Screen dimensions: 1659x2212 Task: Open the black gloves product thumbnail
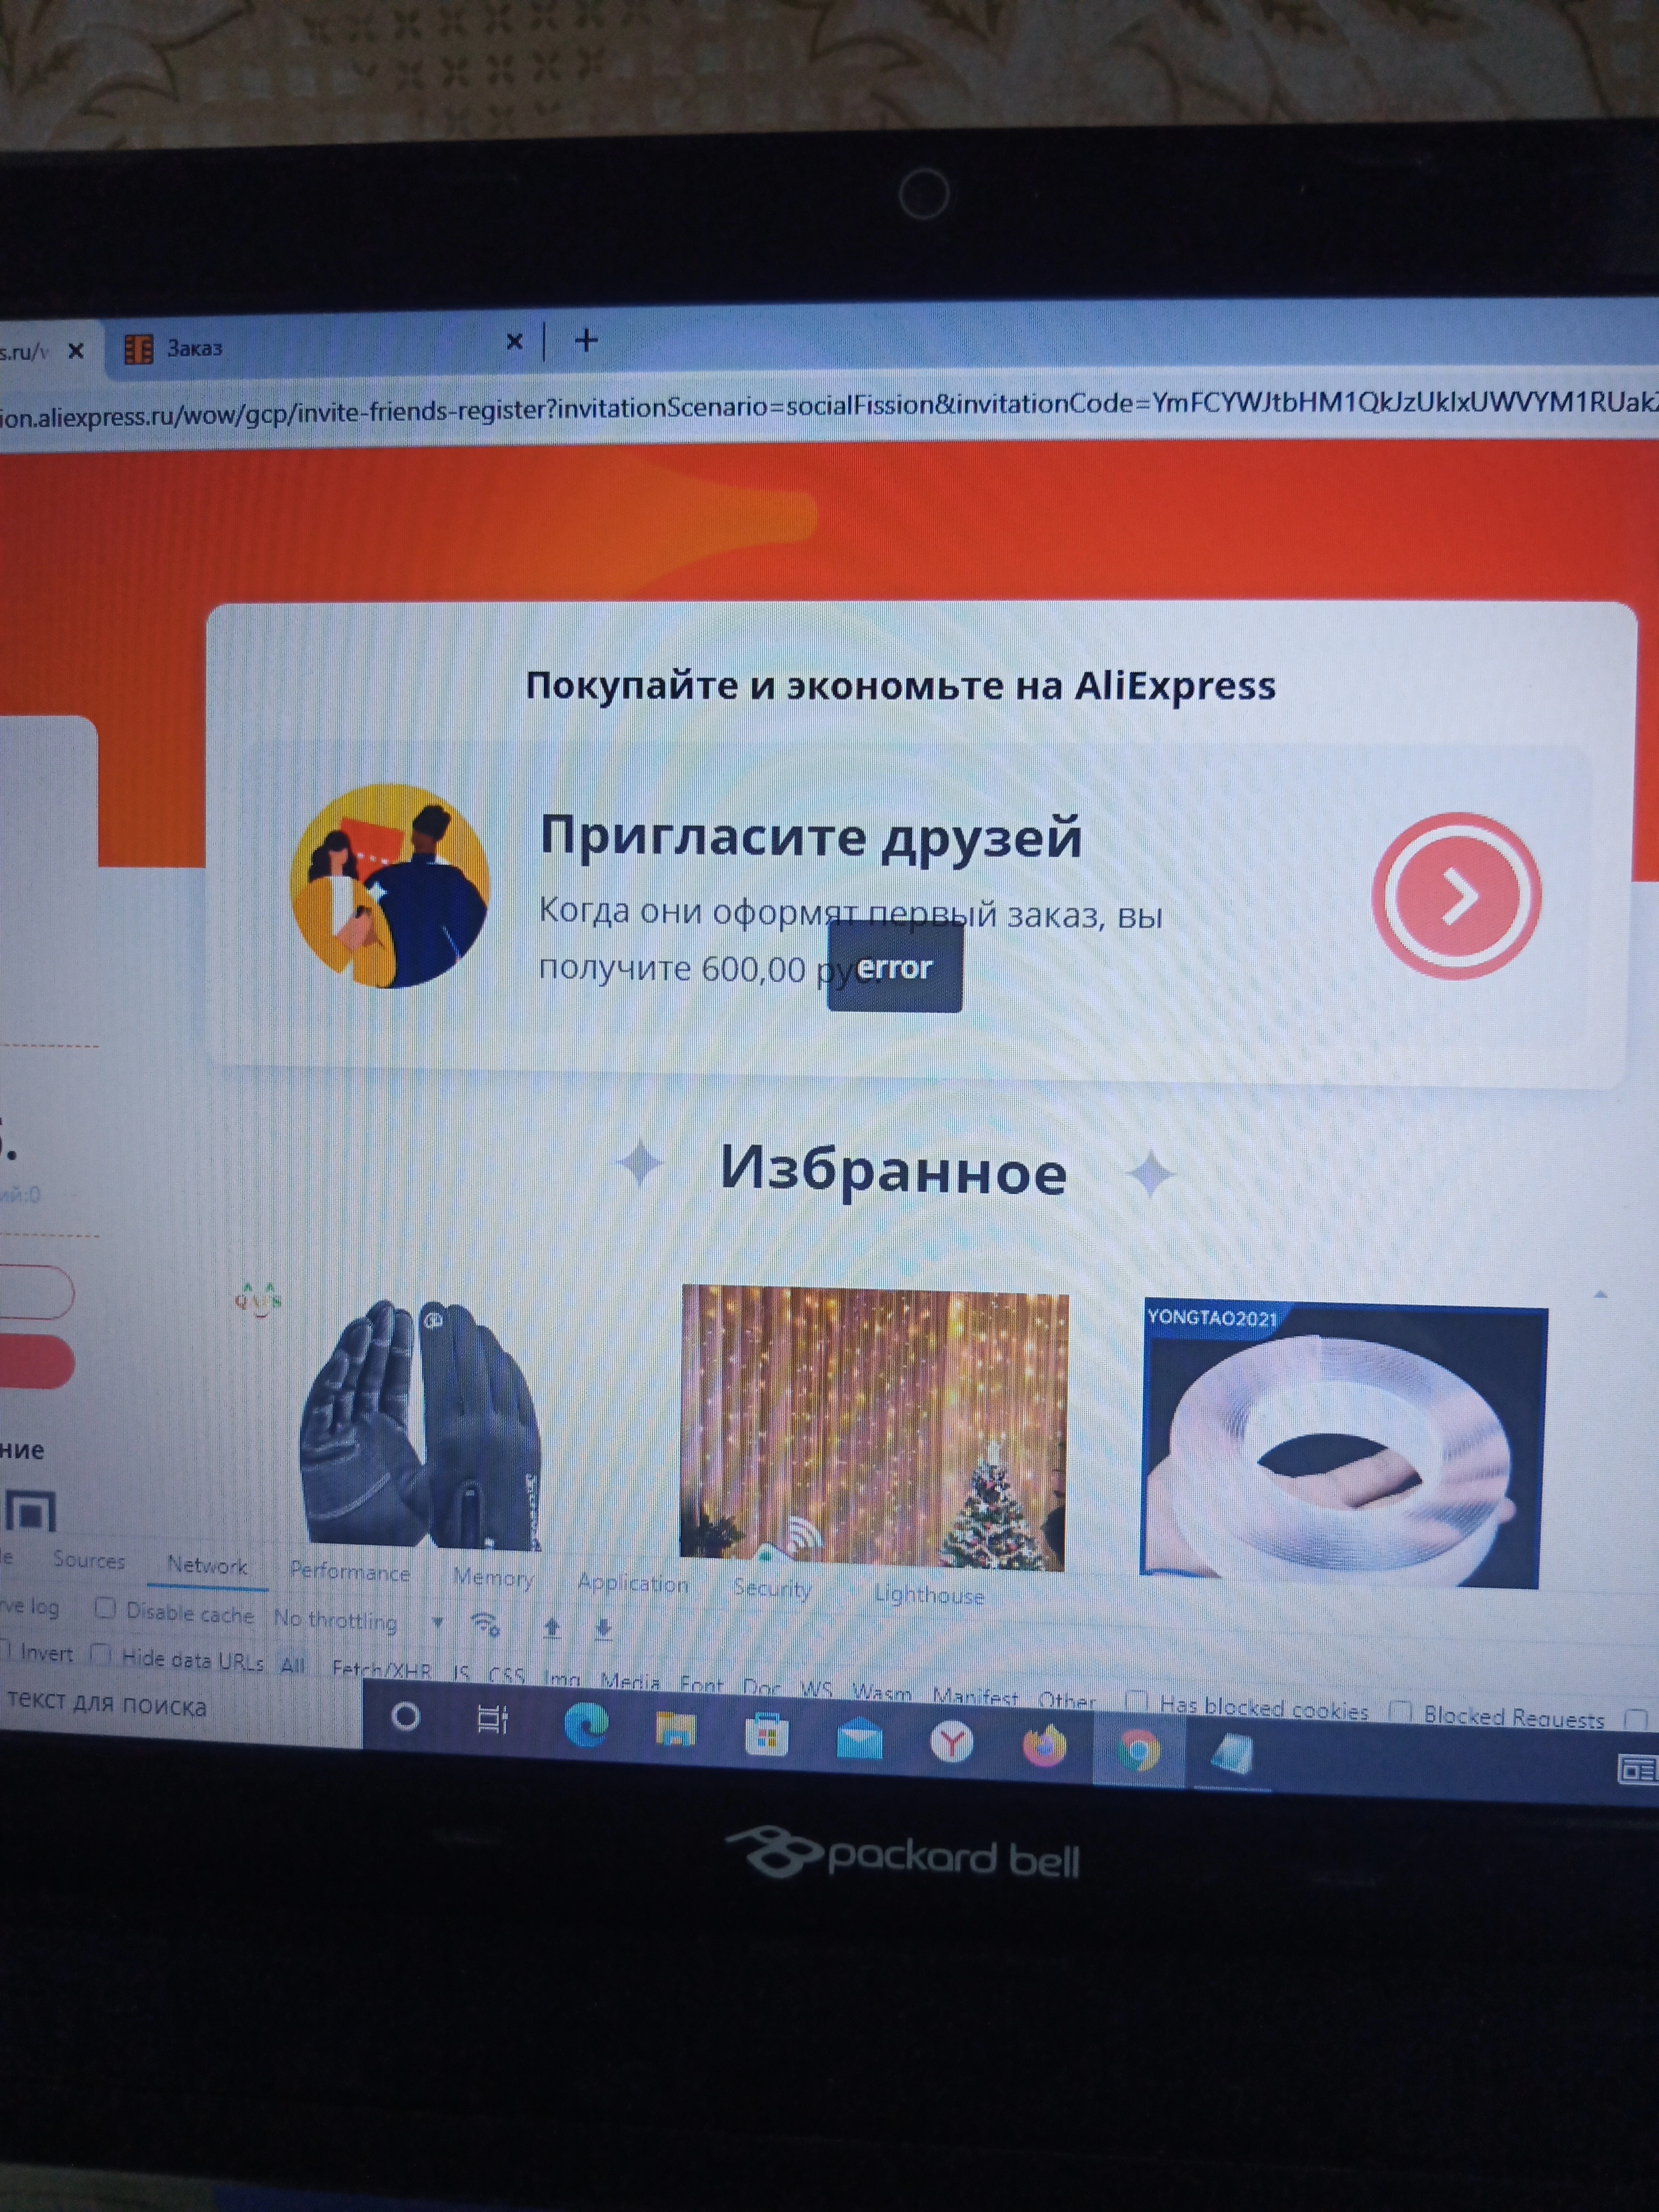pos(421,1424)
